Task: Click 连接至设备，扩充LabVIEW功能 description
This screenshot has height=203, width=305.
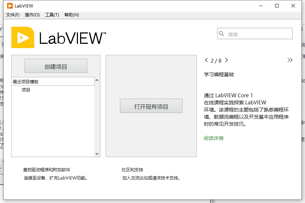Action: (56, 178)
